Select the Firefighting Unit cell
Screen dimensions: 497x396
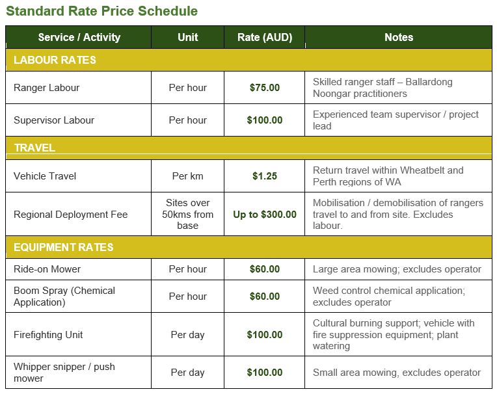[78, 334]
